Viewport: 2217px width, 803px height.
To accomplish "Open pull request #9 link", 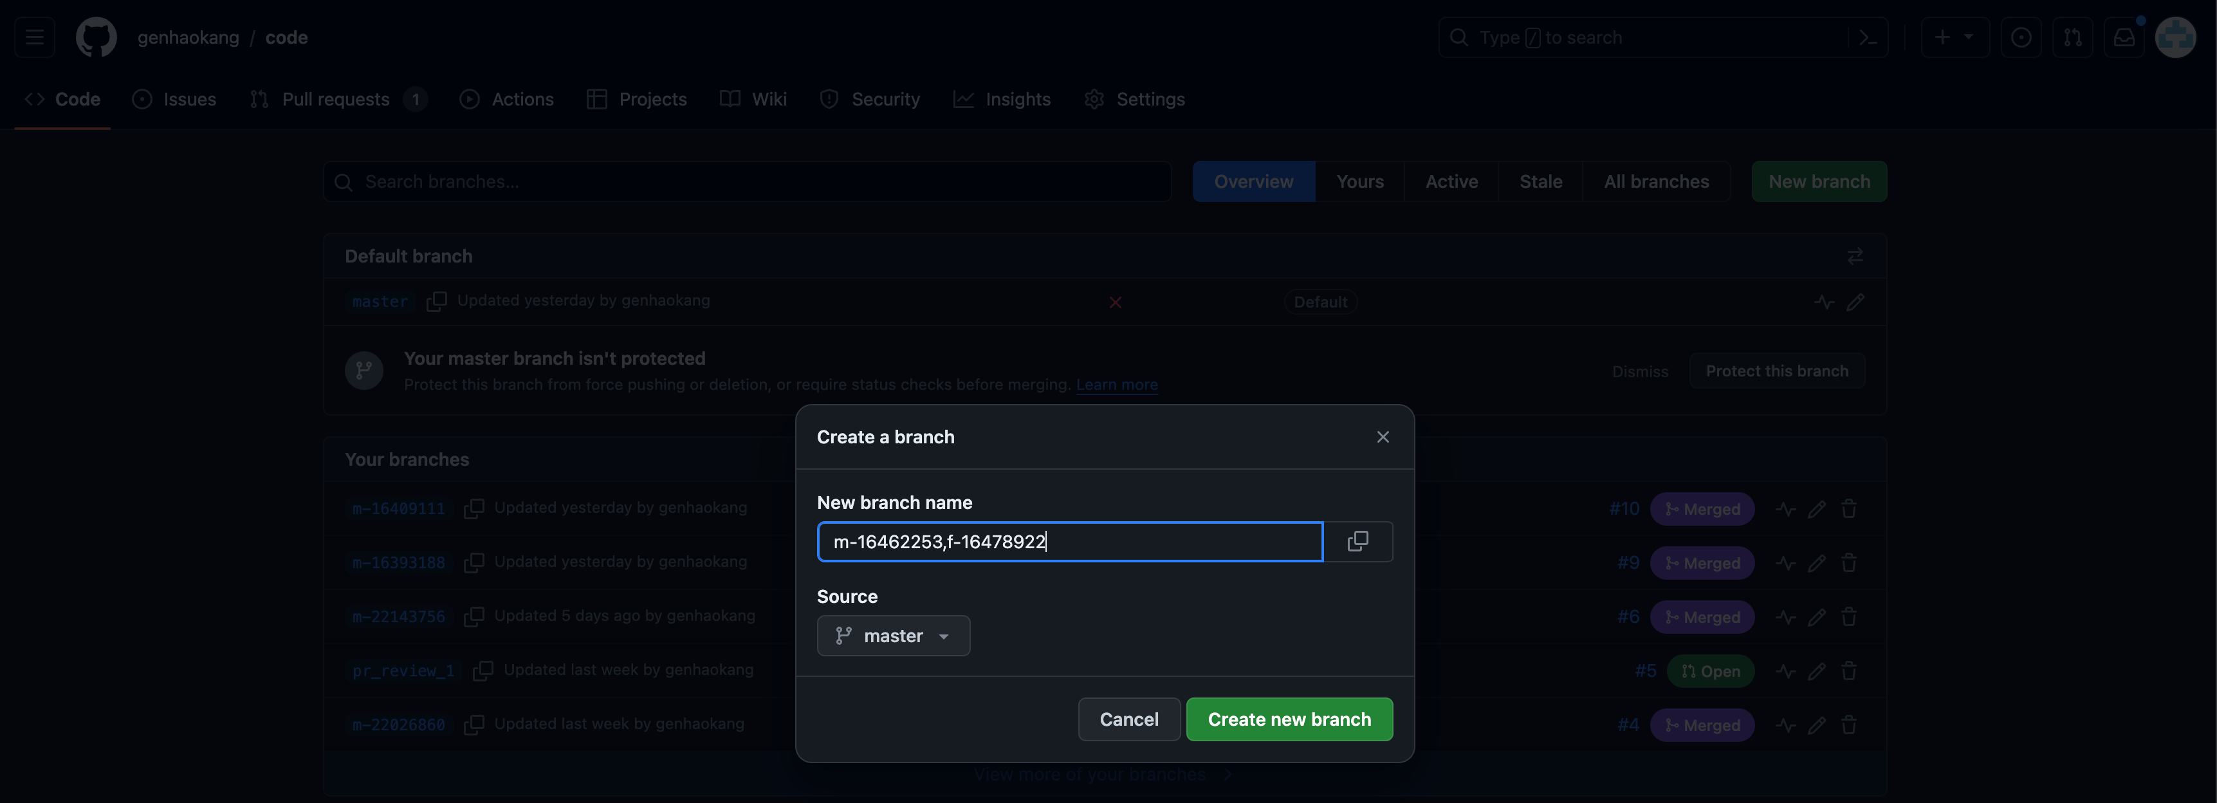I will pos(1628,563).
